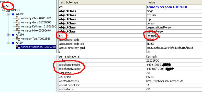The image size is (202, 92).
Task: Click the user icon for Kennedy Mike
Action: pos(18,30)
